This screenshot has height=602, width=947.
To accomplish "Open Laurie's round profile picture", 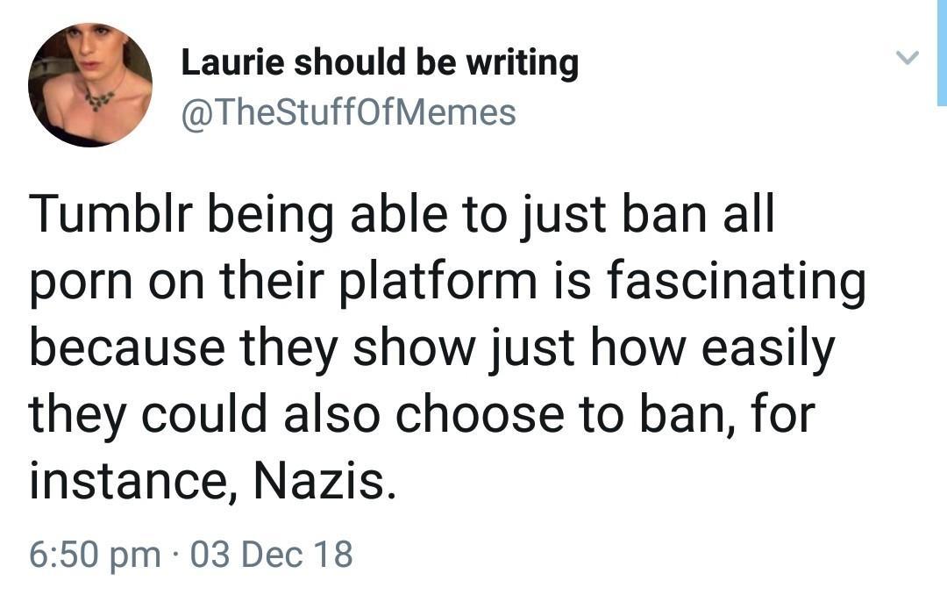I will (x=90, y=84).
